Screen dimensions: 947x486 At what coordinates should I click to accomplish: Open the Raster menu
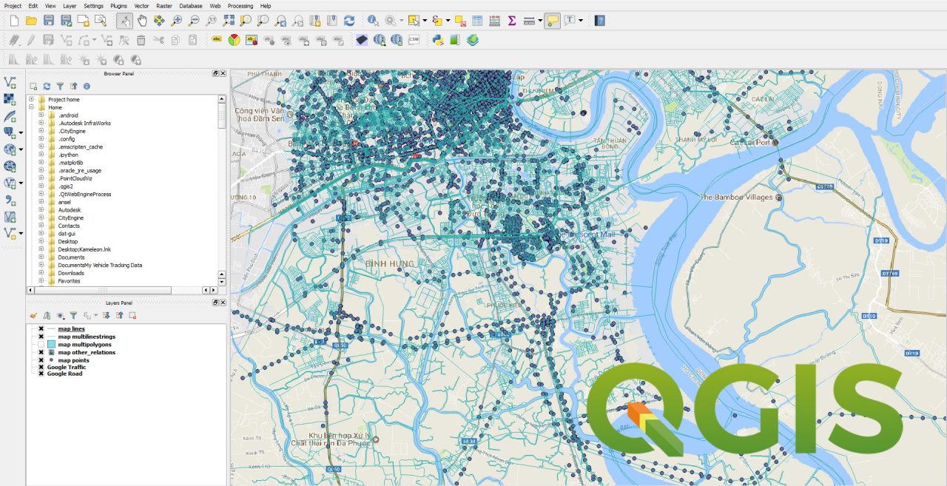point(164,5)
